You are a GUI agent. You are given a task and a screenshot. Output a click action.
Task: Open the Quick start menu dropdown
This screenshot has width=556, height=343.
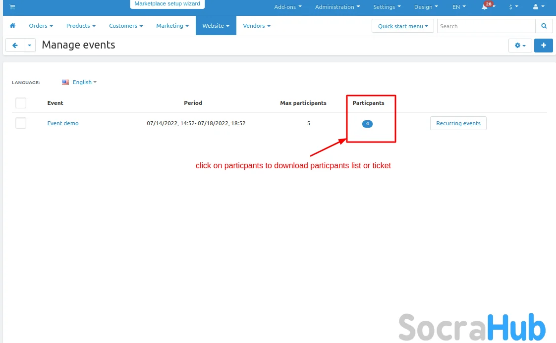pyautogui.click(x=403, y=26)
